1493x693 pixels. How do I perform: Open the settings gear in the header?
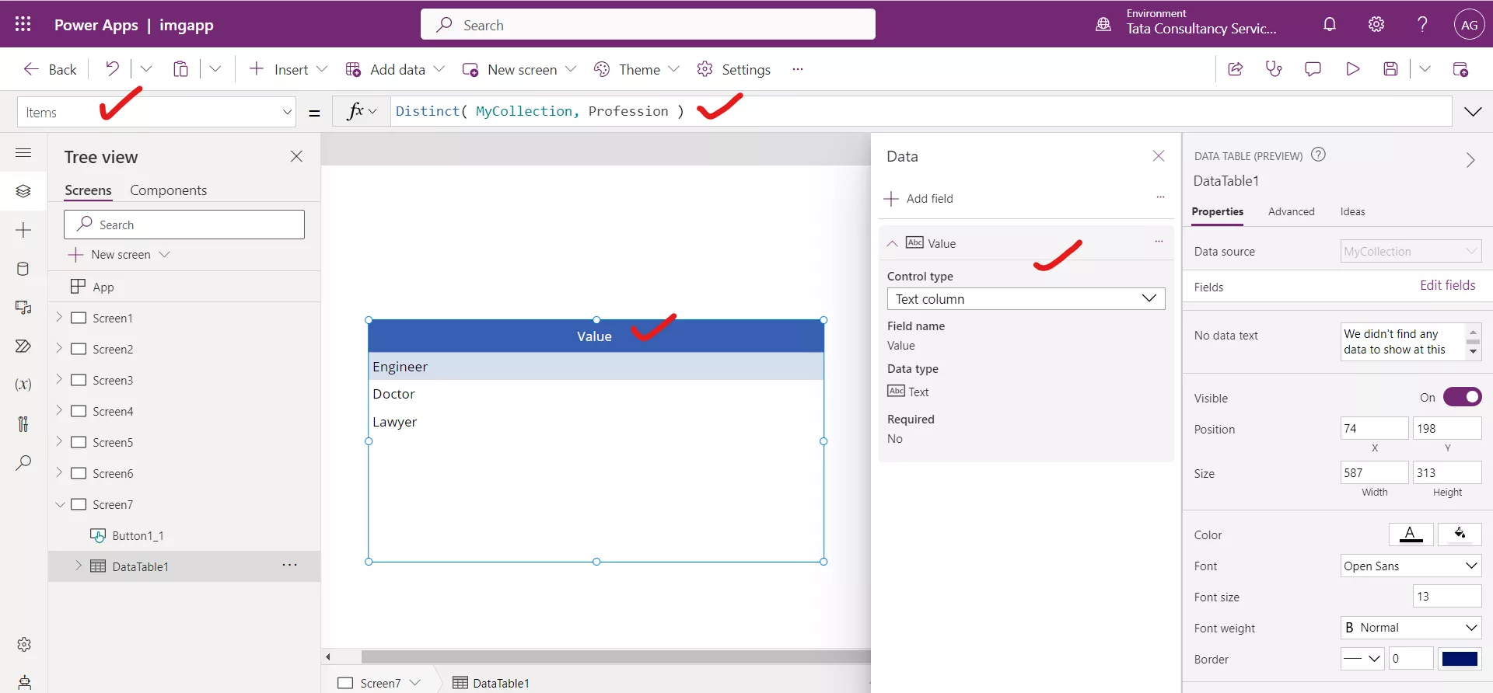[1376, 24]
